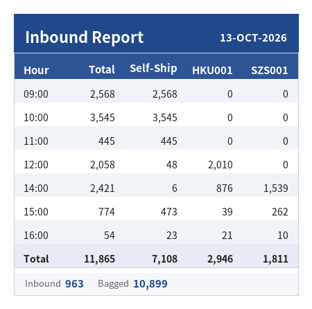Click SZS001 total 1,811
The height and width of the screenshot is (309, 312).
coord(276,259)
